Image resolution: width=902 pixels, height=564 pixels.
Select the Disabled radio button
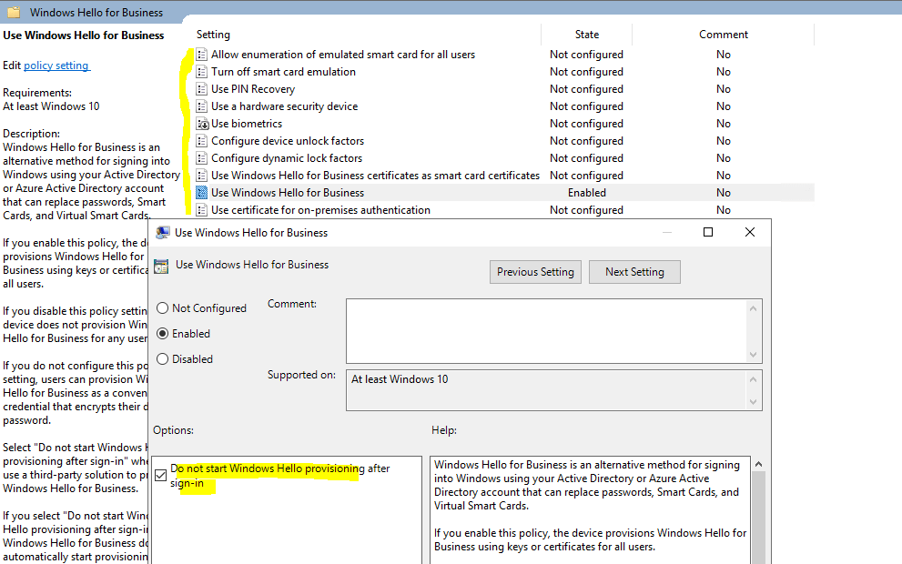tap(163, 358)
